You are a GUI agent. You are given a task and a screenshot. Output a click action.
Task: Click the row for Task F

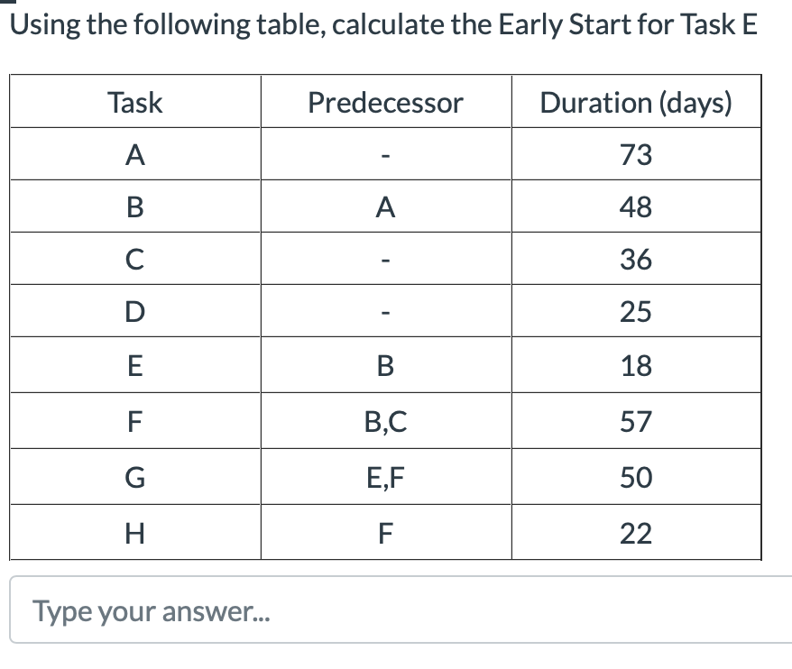point(134,421)
